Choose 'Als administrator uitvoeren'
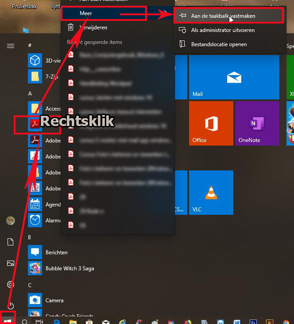Viewport: 294px width, 324px height. coord(222,30)
